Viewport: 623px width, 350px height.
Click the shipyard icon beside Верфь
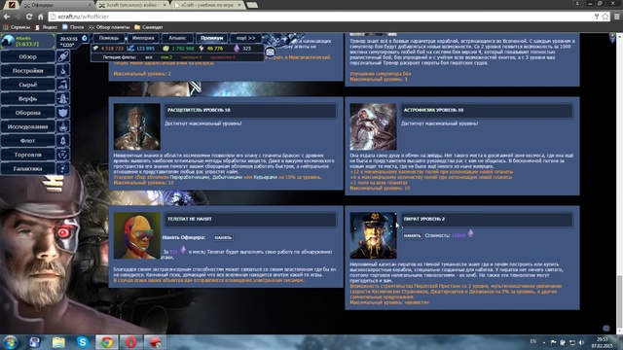click(62, 98)
